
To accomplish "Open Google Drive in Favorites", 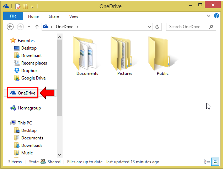I will point(33,78).
